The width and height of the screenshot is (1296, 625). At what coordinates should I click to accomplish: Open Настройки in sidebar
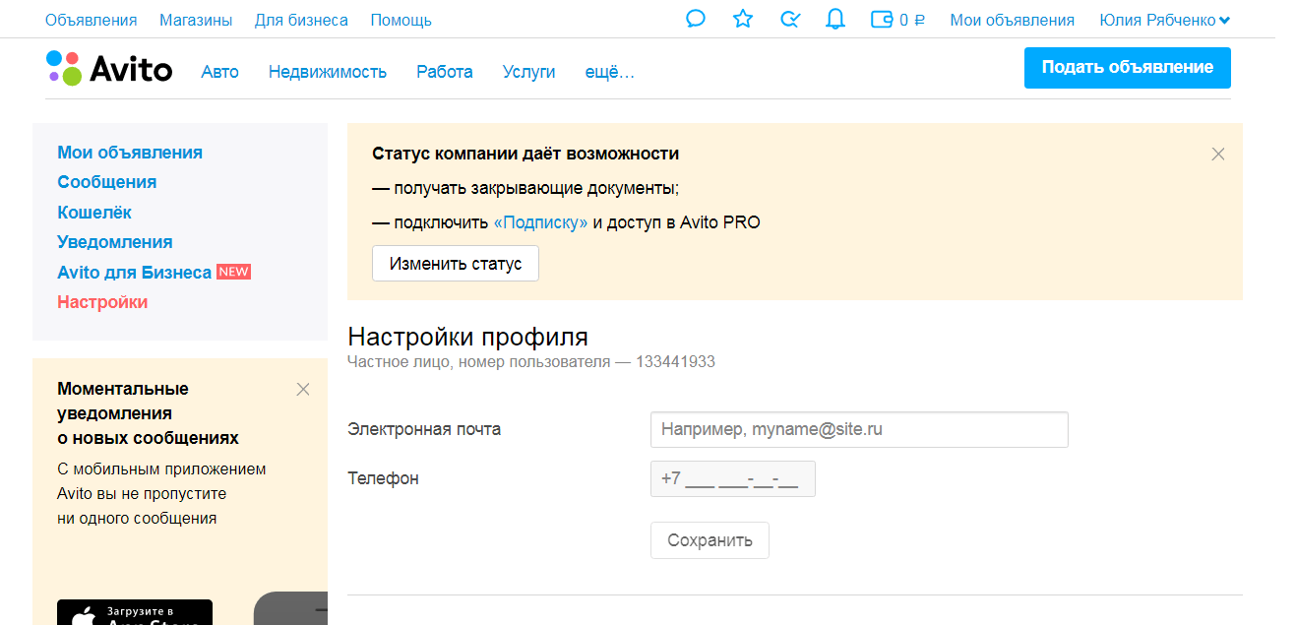click(102, 302)
